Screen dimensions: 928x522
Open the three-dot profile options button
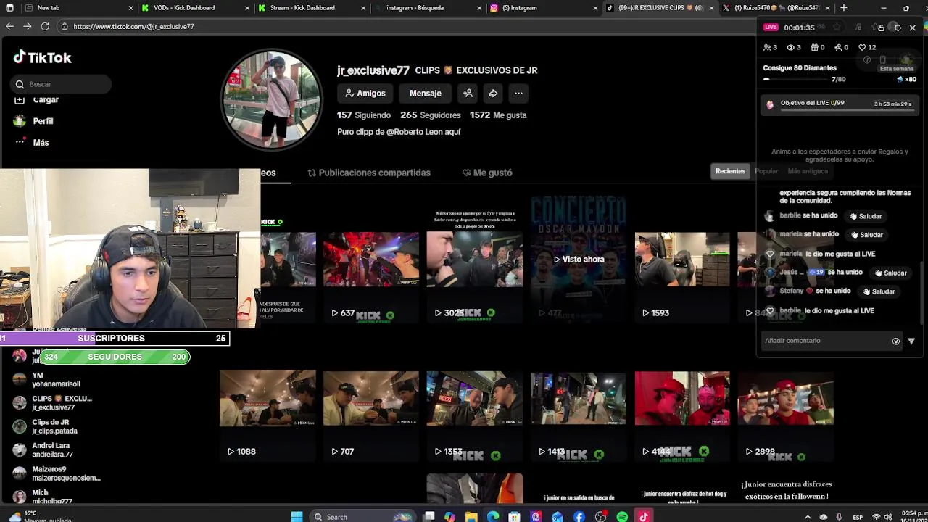(x=518, y=93)
